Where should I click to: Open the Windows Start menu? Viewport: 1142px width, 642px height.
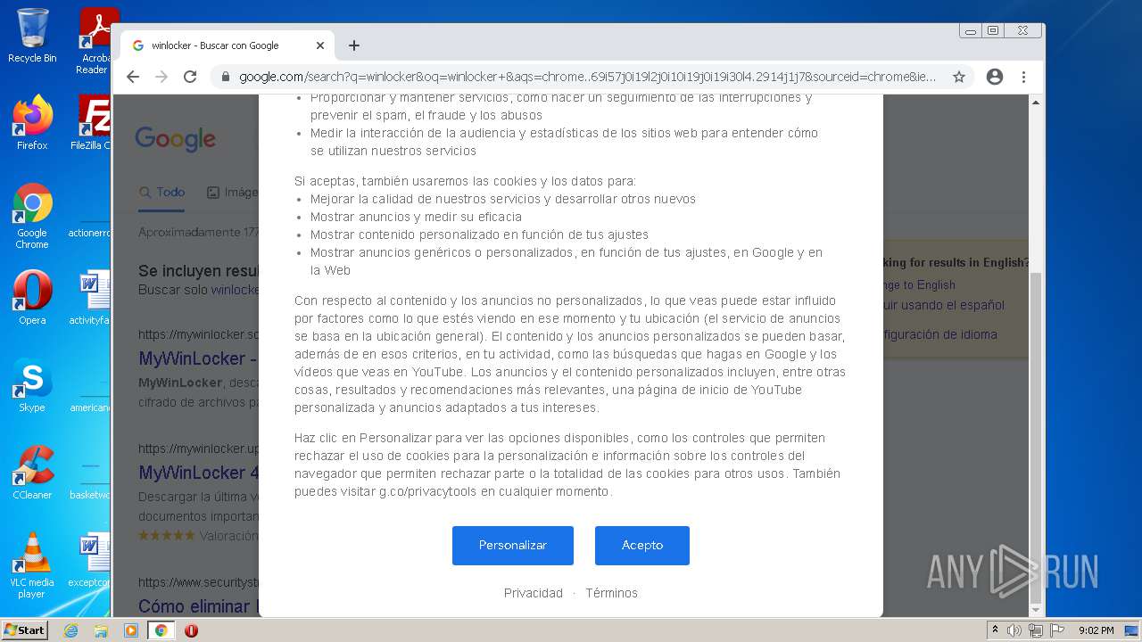coord(25,630)
